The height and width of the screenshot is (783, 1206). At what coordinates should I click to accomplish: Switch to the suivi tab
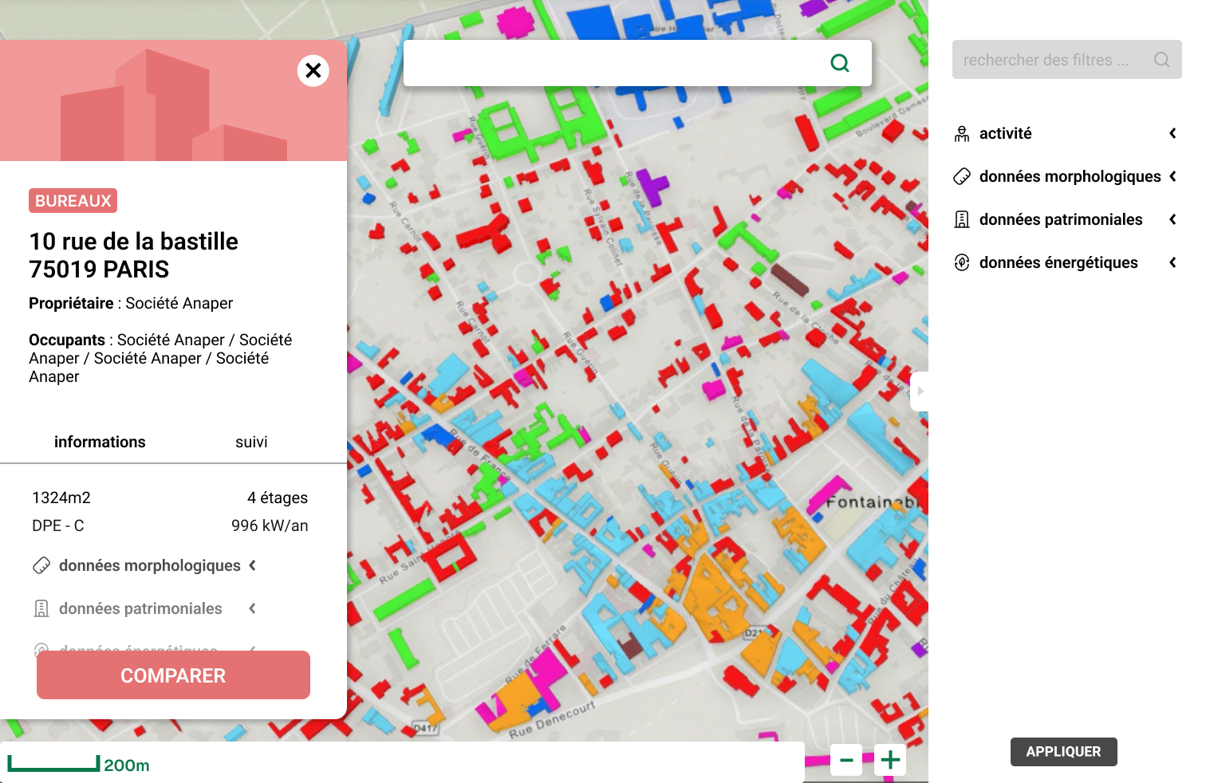coord(251,443)
